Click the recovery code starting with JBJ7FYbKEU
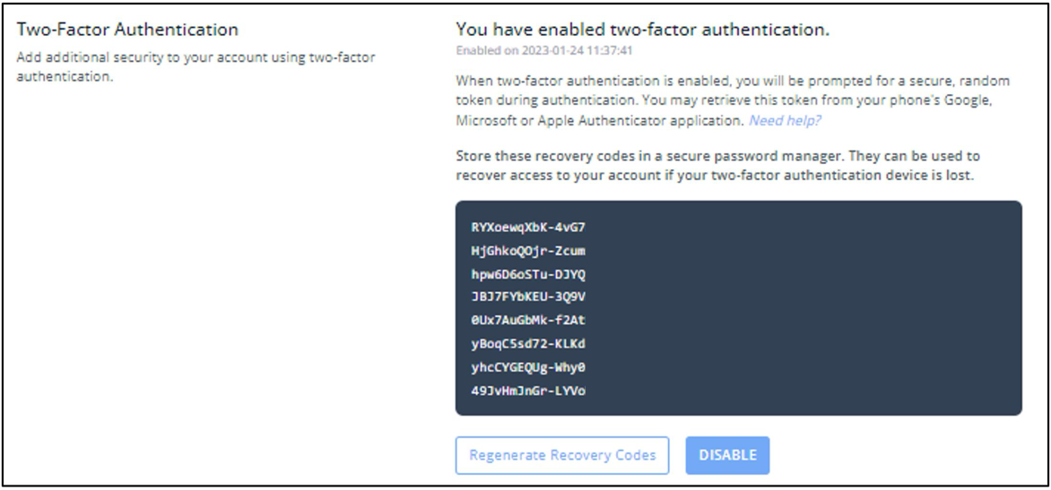 (528, 297)
